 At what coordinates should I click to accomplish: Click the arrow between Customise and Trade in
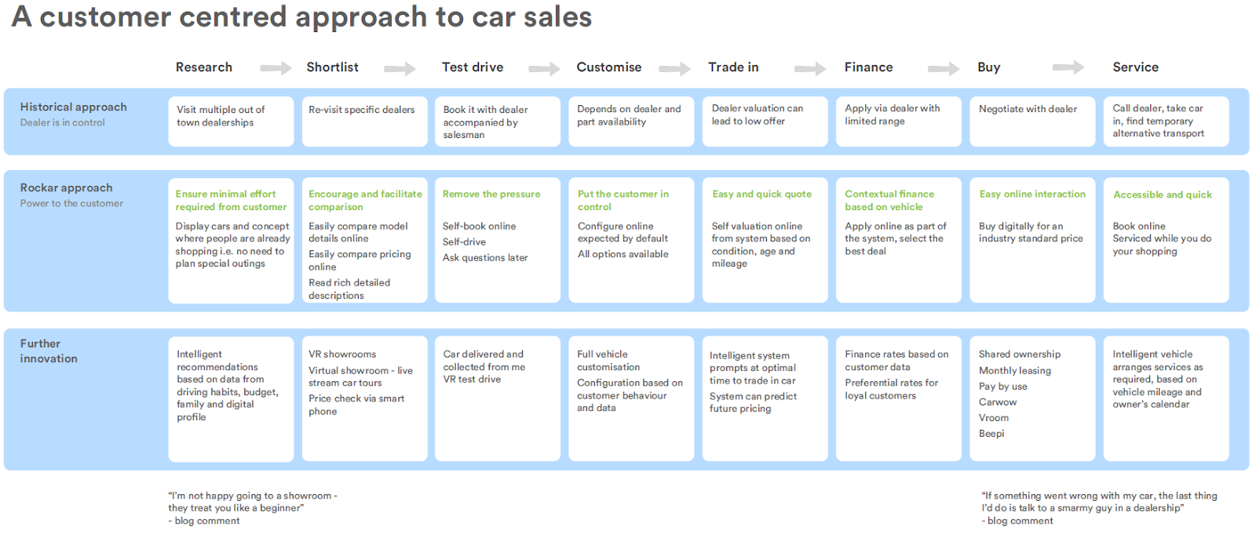click(674, 69)
